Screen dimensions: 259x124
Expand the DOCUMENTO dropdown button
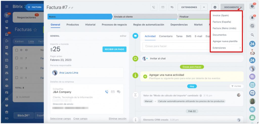(232, 7)
